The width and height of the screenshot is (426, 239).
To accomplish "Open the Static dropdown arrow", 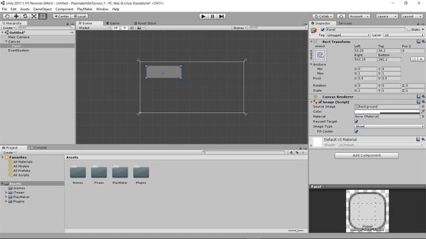I will [423, 29].
